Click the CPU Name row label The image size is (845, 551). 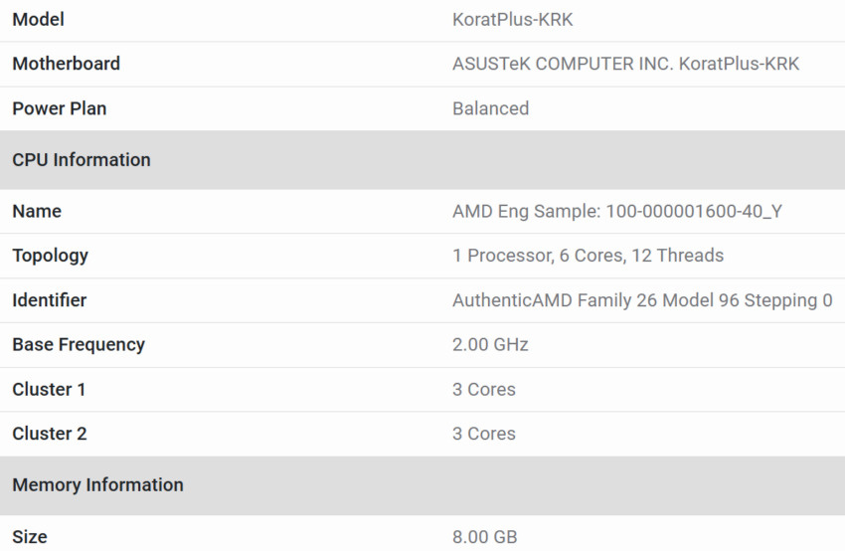click(x=37, y=211)
